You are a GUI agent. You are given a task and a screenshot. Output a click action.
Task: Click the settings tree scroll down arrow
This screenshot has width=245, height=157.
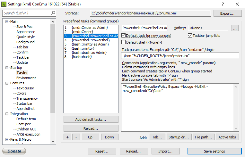(x=53, y=142)
